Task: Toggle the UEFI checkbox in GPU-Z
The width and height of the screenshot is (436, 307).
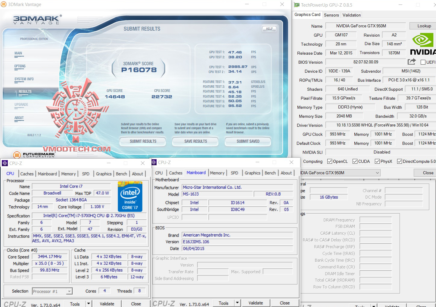Action: [423, 62]
